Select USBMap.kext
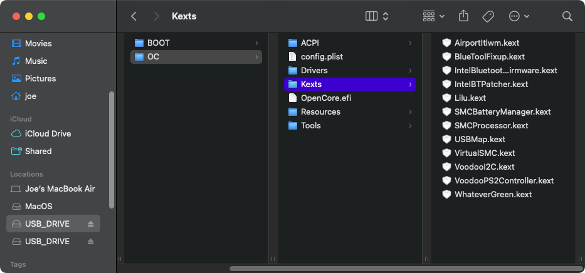The height and width of the screenshot is (273, 585). tap(503, 139)
